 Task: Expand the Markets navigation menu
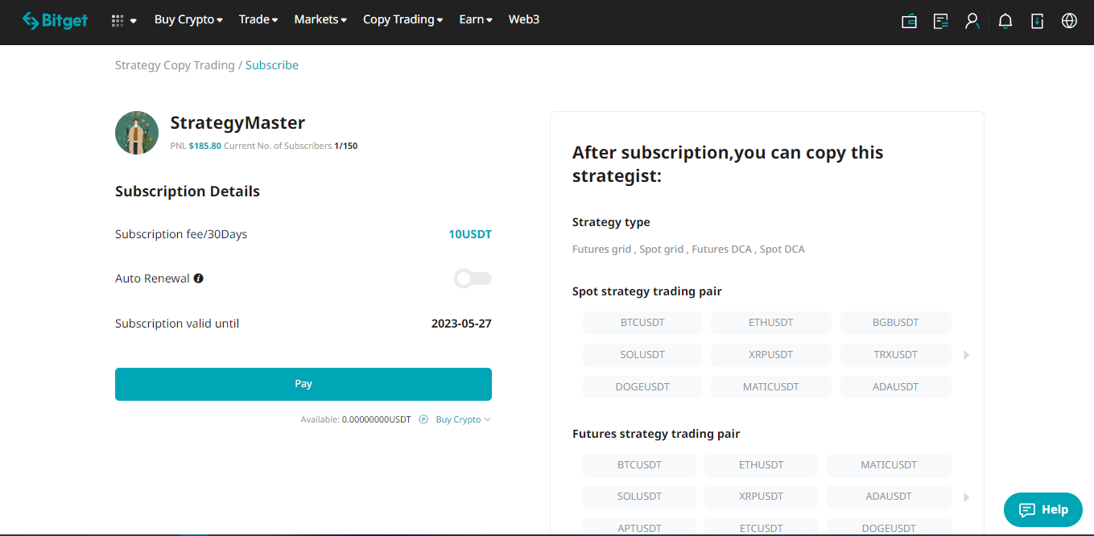(x=320, y=19)
